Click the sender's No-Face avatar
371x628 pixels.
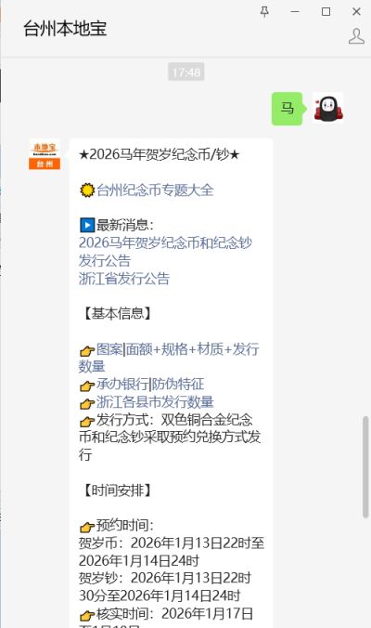click(328, 108)
